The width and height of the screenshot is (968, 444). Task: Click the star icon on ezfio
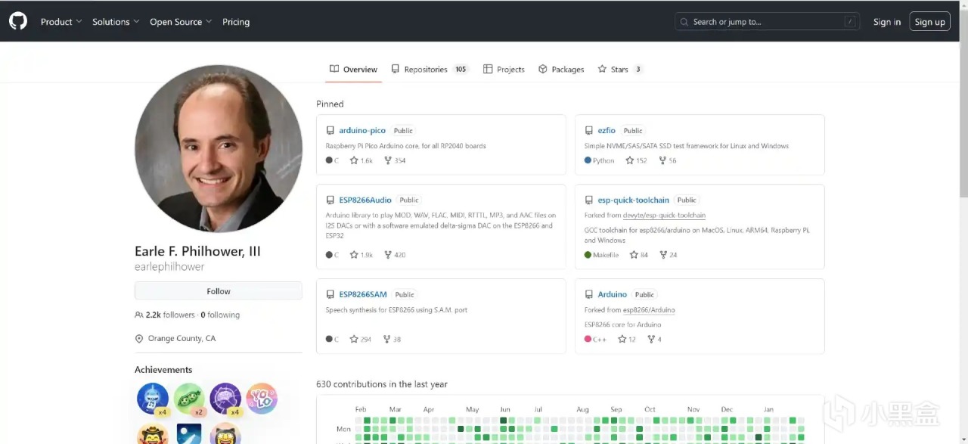pyautogui.click(x=630, y=160)
